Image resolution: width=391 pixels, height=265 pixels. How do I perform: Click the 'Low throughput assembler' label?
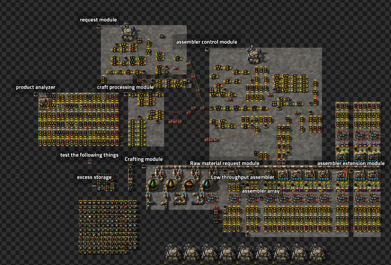[243, 177]
